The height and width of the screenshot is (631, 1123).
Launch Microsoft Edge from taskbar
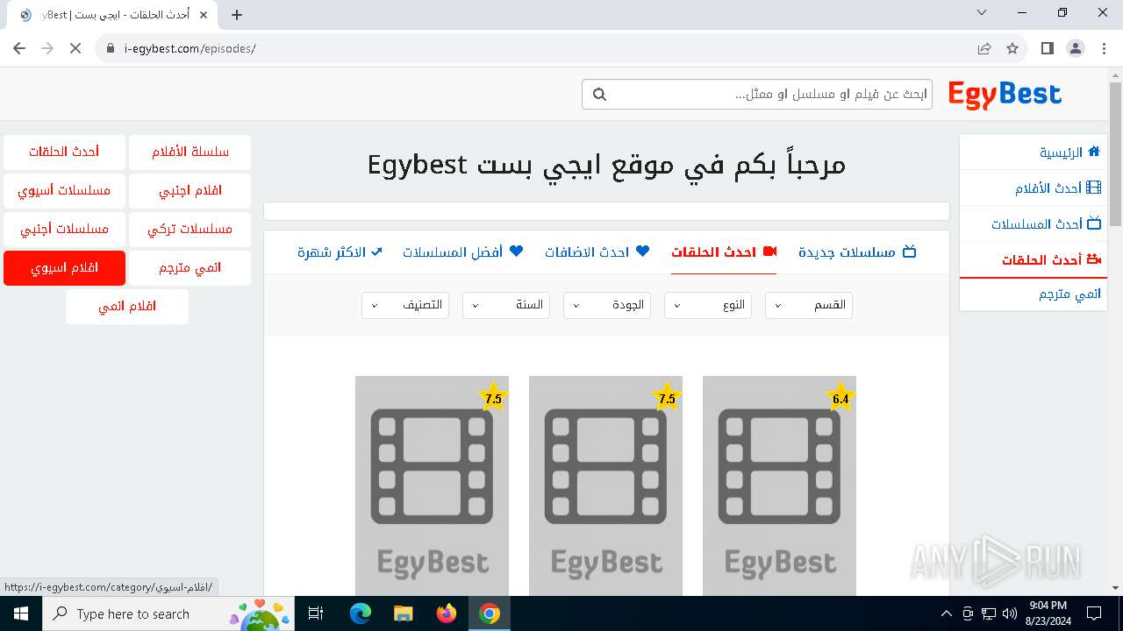coord(361,613)
